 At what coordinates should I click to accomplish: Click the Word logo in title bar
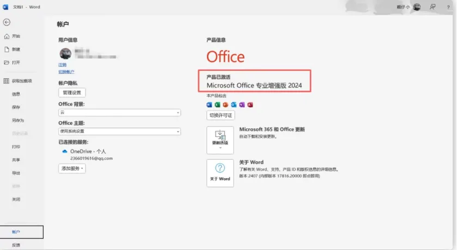click(x=5, y=7)
